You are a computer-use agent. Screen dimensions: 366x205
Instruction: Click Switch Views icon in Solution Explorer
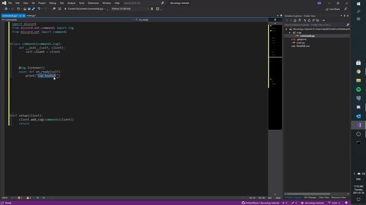300,20
